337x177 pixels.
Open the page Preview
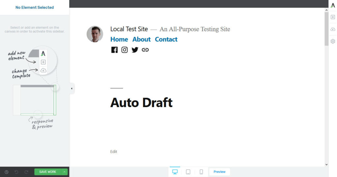click(220, 172)
